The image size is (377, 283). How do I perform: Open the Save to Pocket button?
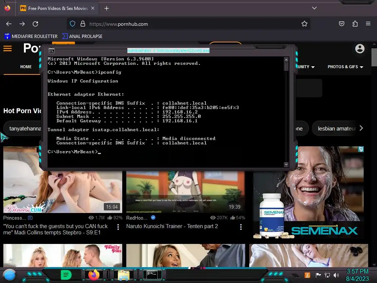pos(342,24)
